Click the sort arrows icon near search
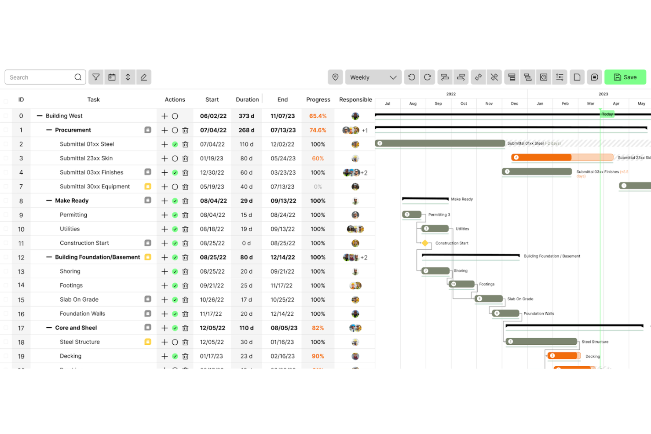The width and height of the screenshot is (651, 434). click(x=128, y=77)
